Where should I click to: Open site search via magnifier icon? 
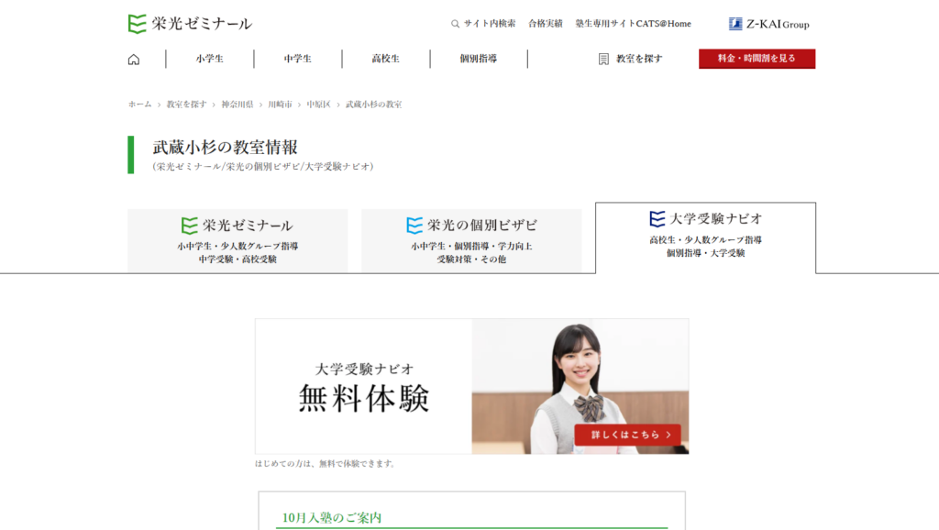tap(456, 24)
